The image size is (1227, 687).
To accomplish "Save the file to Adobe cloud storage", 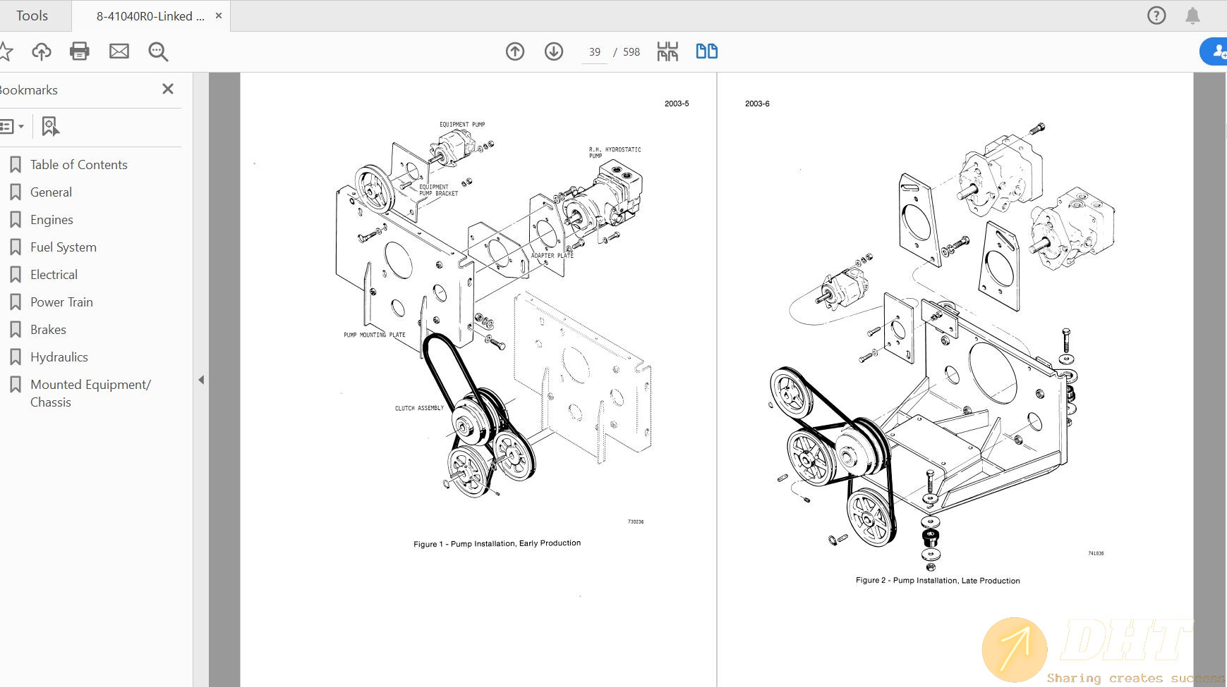I will tap(41, 51).
